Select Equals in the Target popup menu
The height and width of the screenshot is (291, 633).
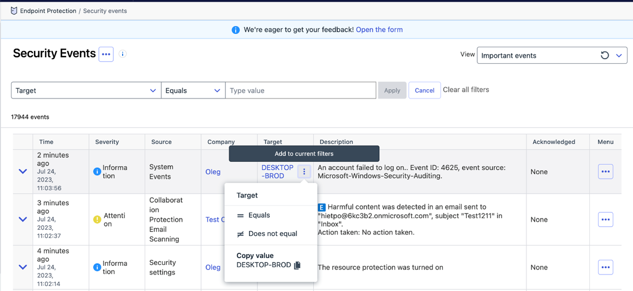tap(259, 215)
